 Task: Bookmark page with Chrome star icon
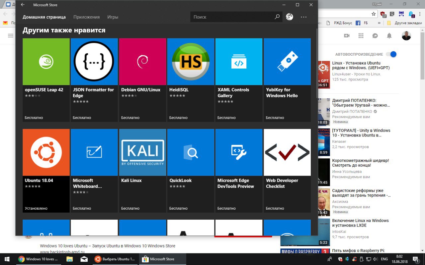[x=374, y=14]
